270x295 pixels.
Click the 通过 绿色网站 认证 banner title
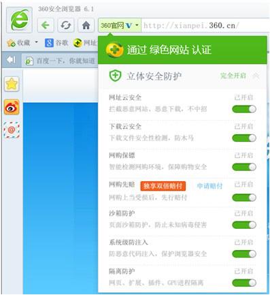[x=169, y=50]
